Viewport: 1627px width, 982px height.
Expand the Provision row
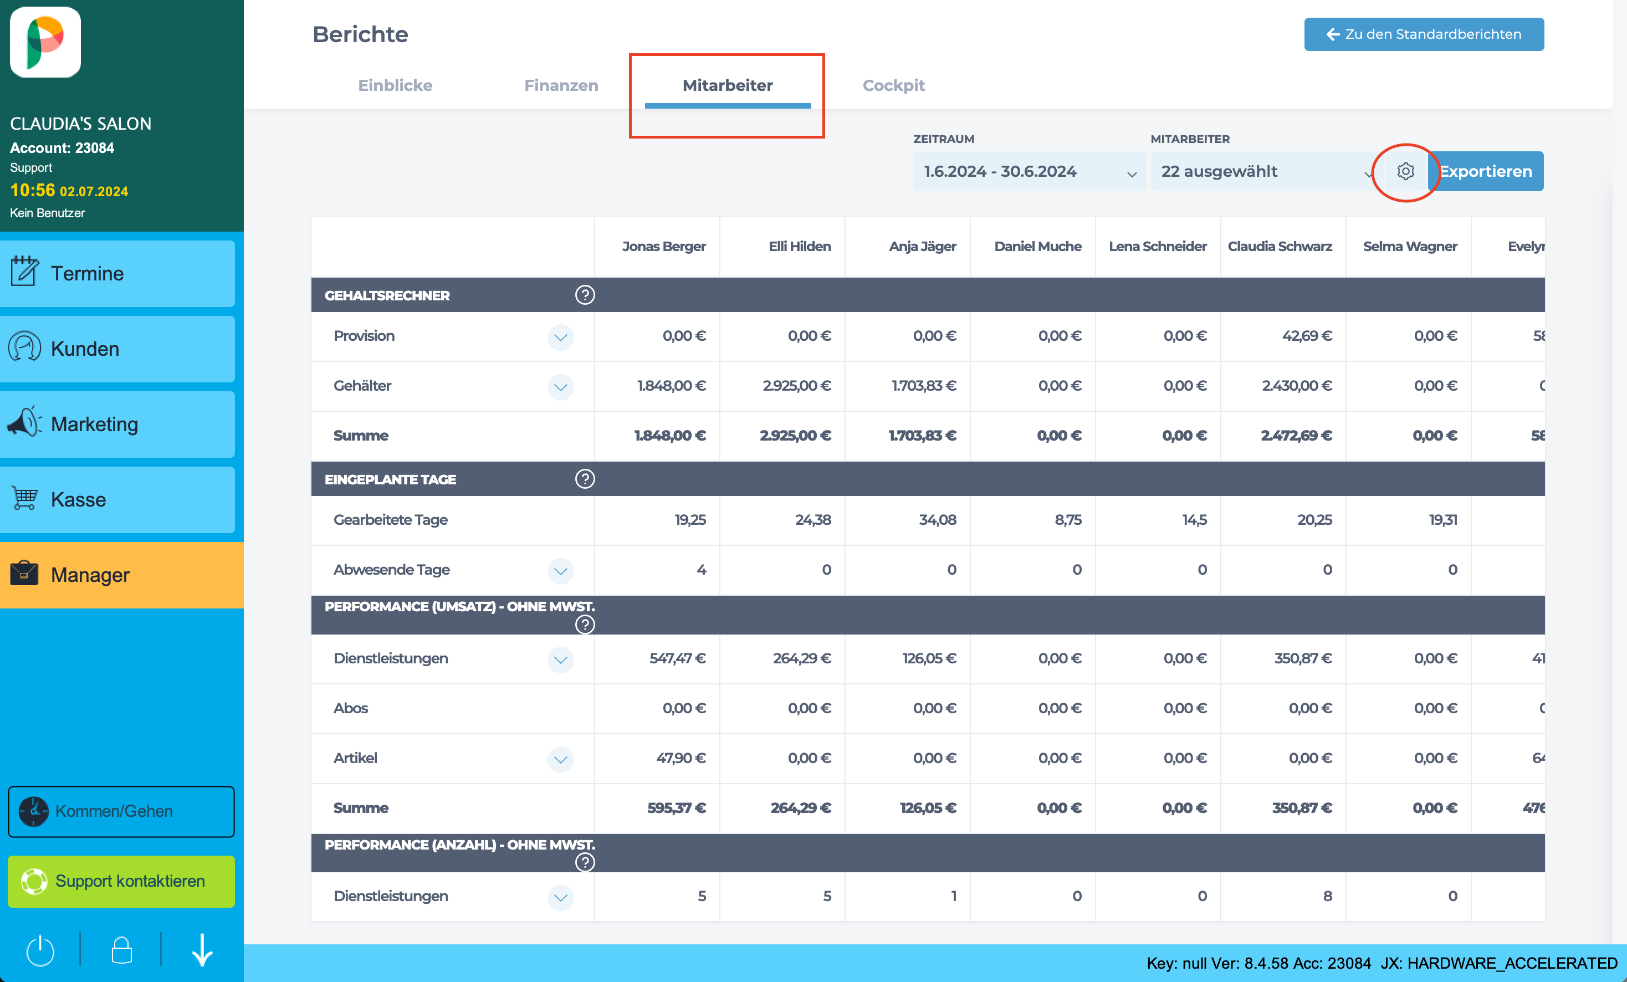pos(561,337)
